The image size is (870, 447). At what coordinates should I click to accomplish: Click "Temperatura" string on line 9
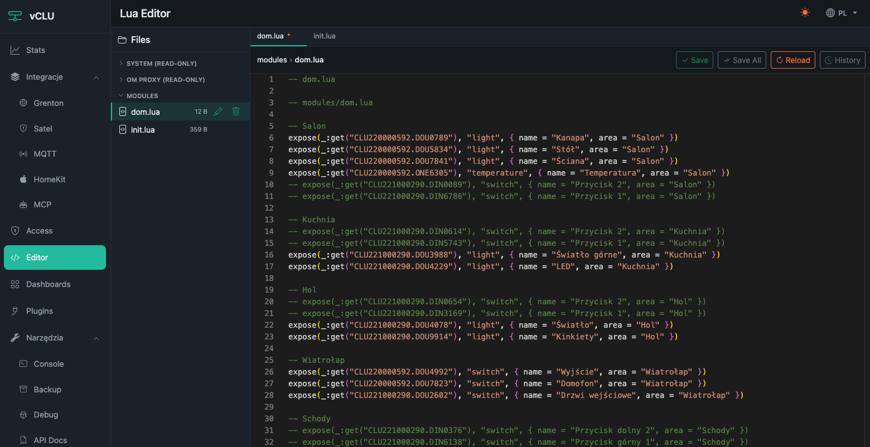pos(610,173)
